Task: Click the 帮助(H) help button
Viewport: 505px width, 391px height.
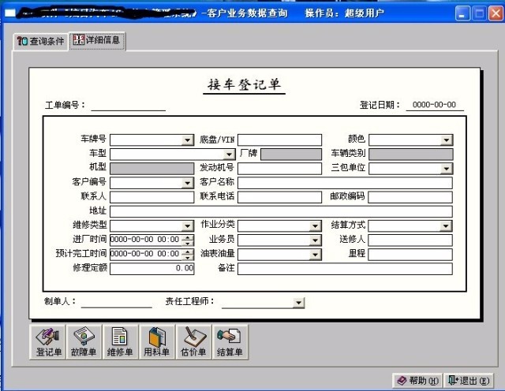Action: point(417,381)
